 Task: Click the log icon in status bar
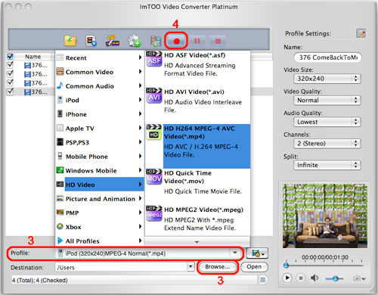[x=262, y=280]
